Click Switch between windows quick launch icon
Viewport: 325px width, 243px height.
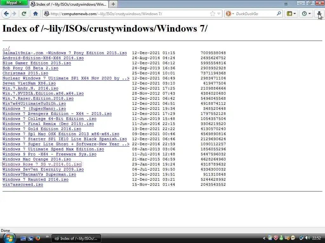[30, 239]
